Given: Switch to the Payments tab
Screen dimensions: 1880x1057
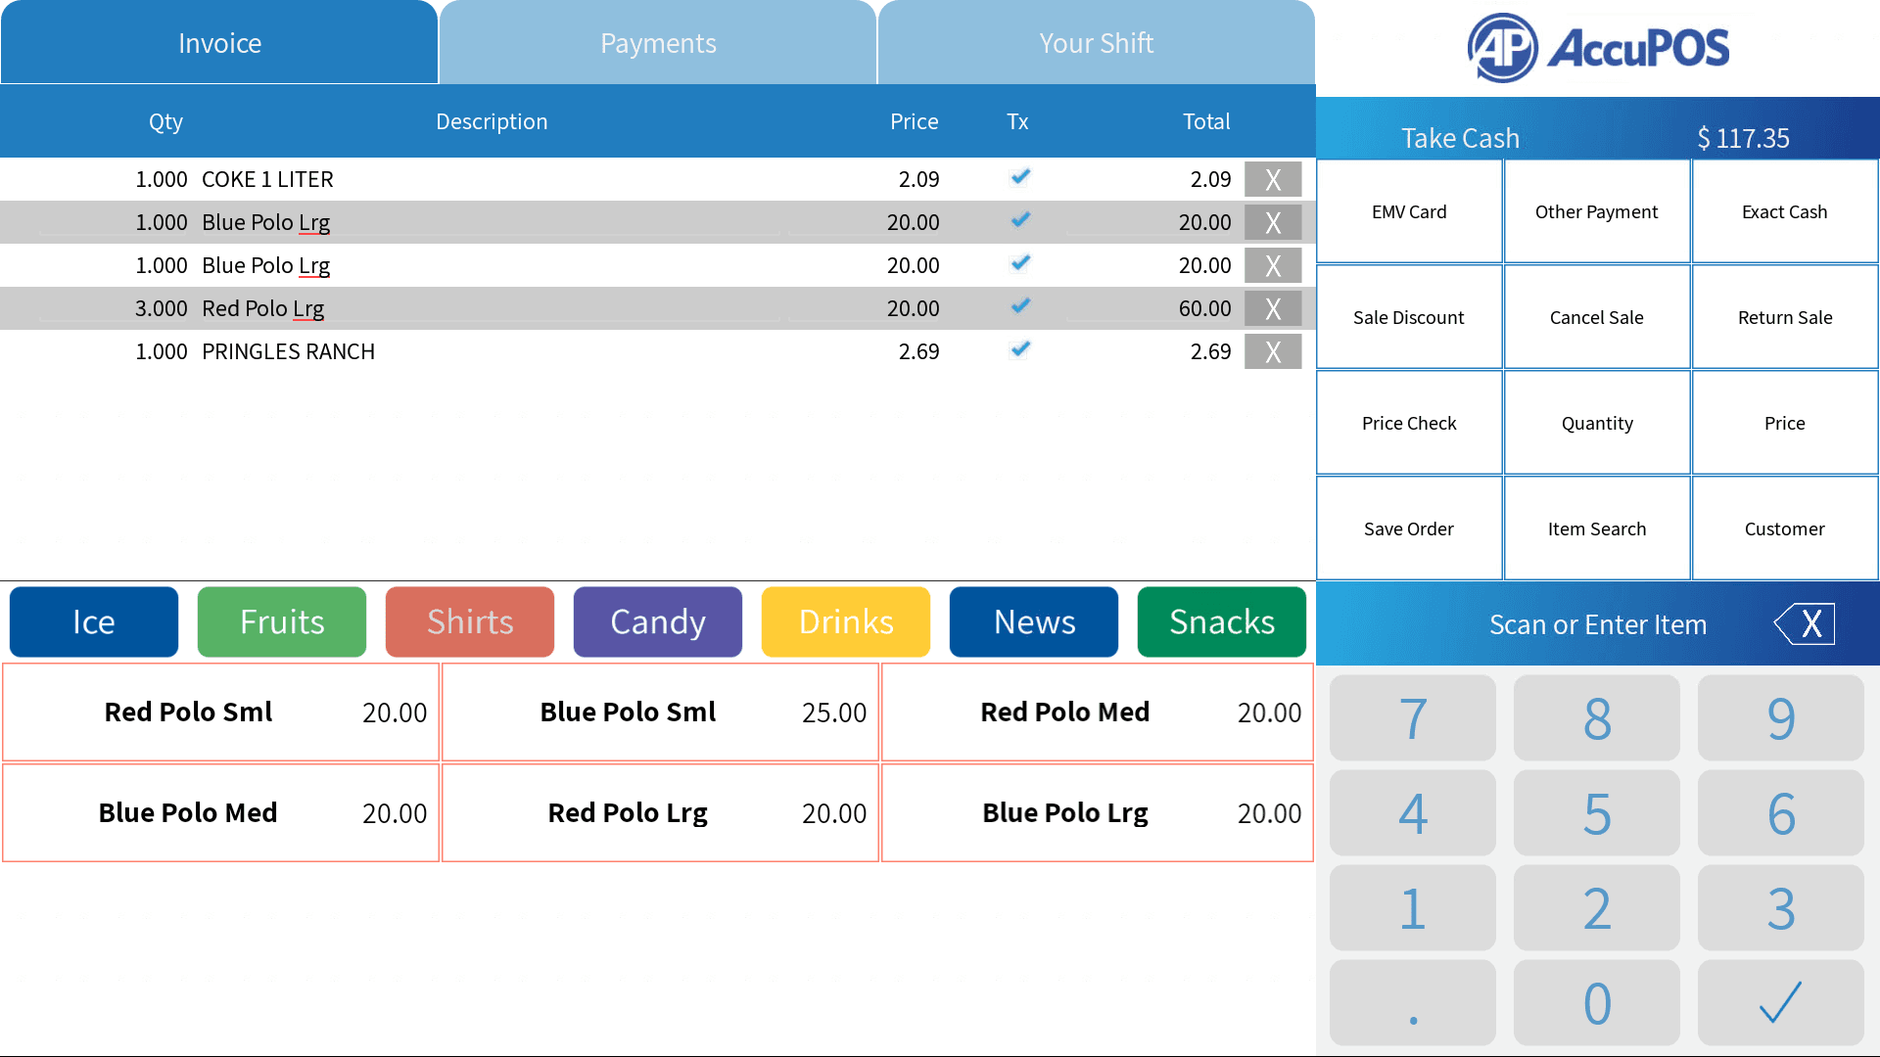Looking at the screenshot, I should coord(658,43).
